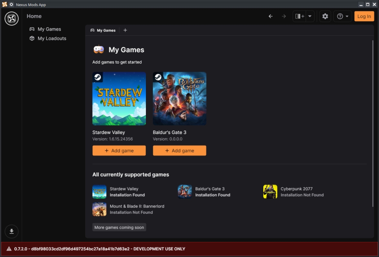The width and height of the screenshot is (379, 257).
Task: Click Add games to get started text
Action: (x=117, y=62)
